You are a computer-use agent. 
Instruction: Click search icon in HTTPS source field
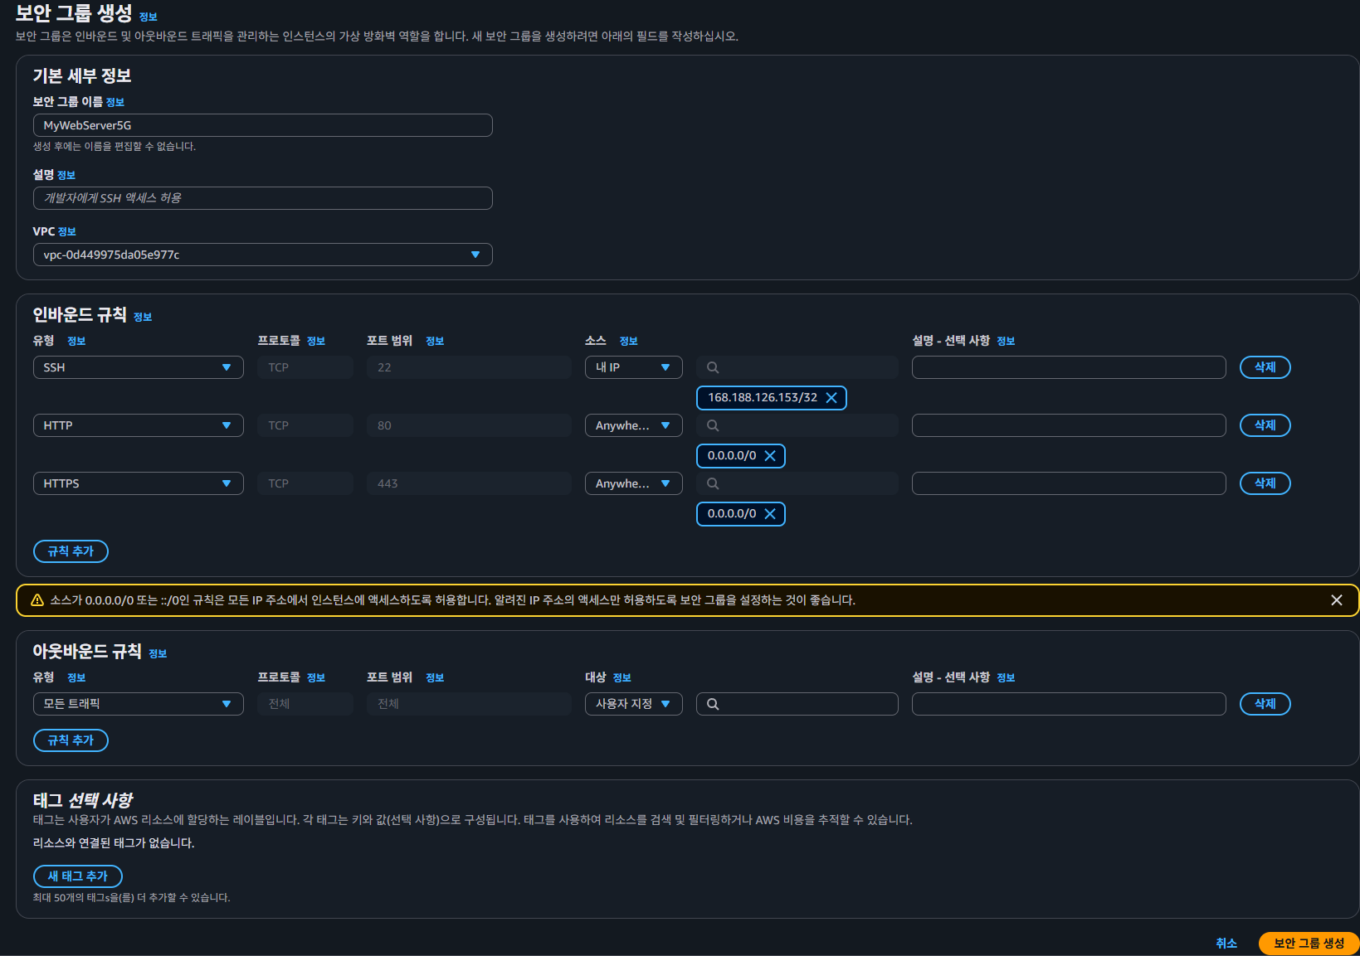(x=713, y=483)
